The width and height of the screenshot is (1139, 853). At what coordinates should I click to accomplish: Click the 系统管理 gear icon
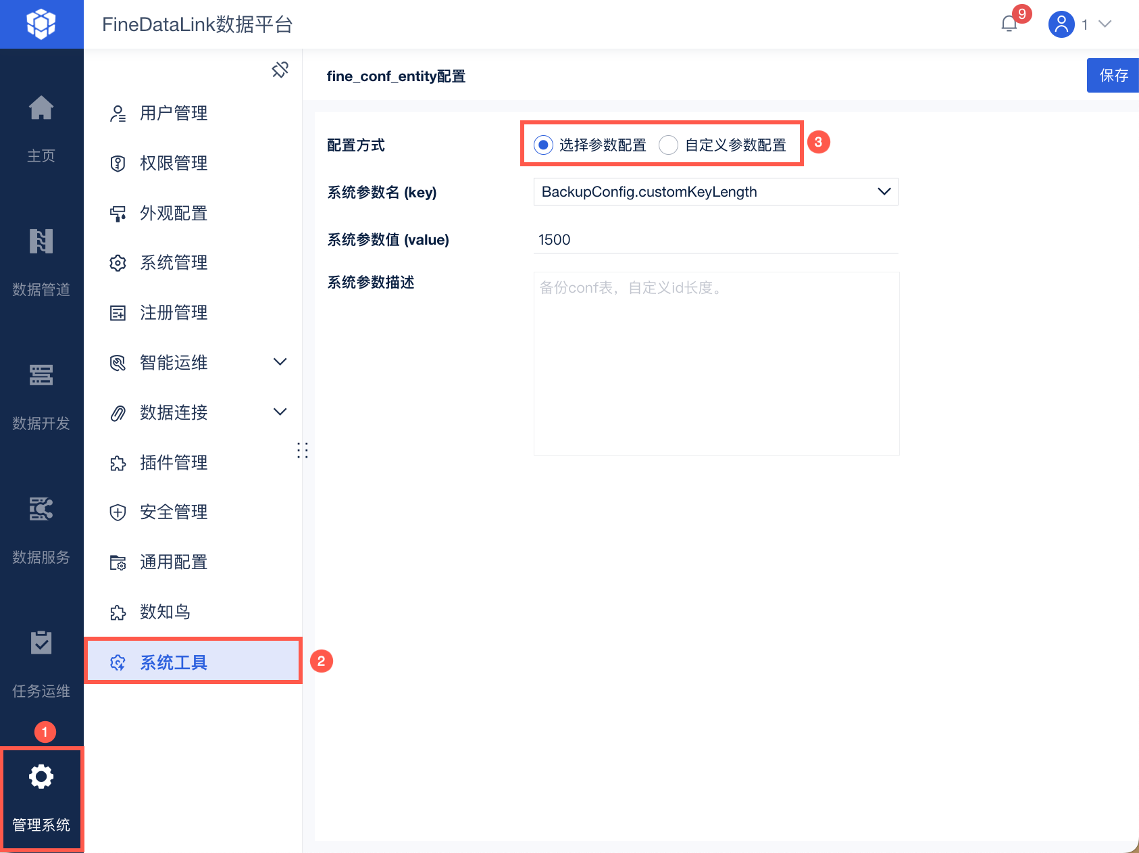tap(118, 263)
